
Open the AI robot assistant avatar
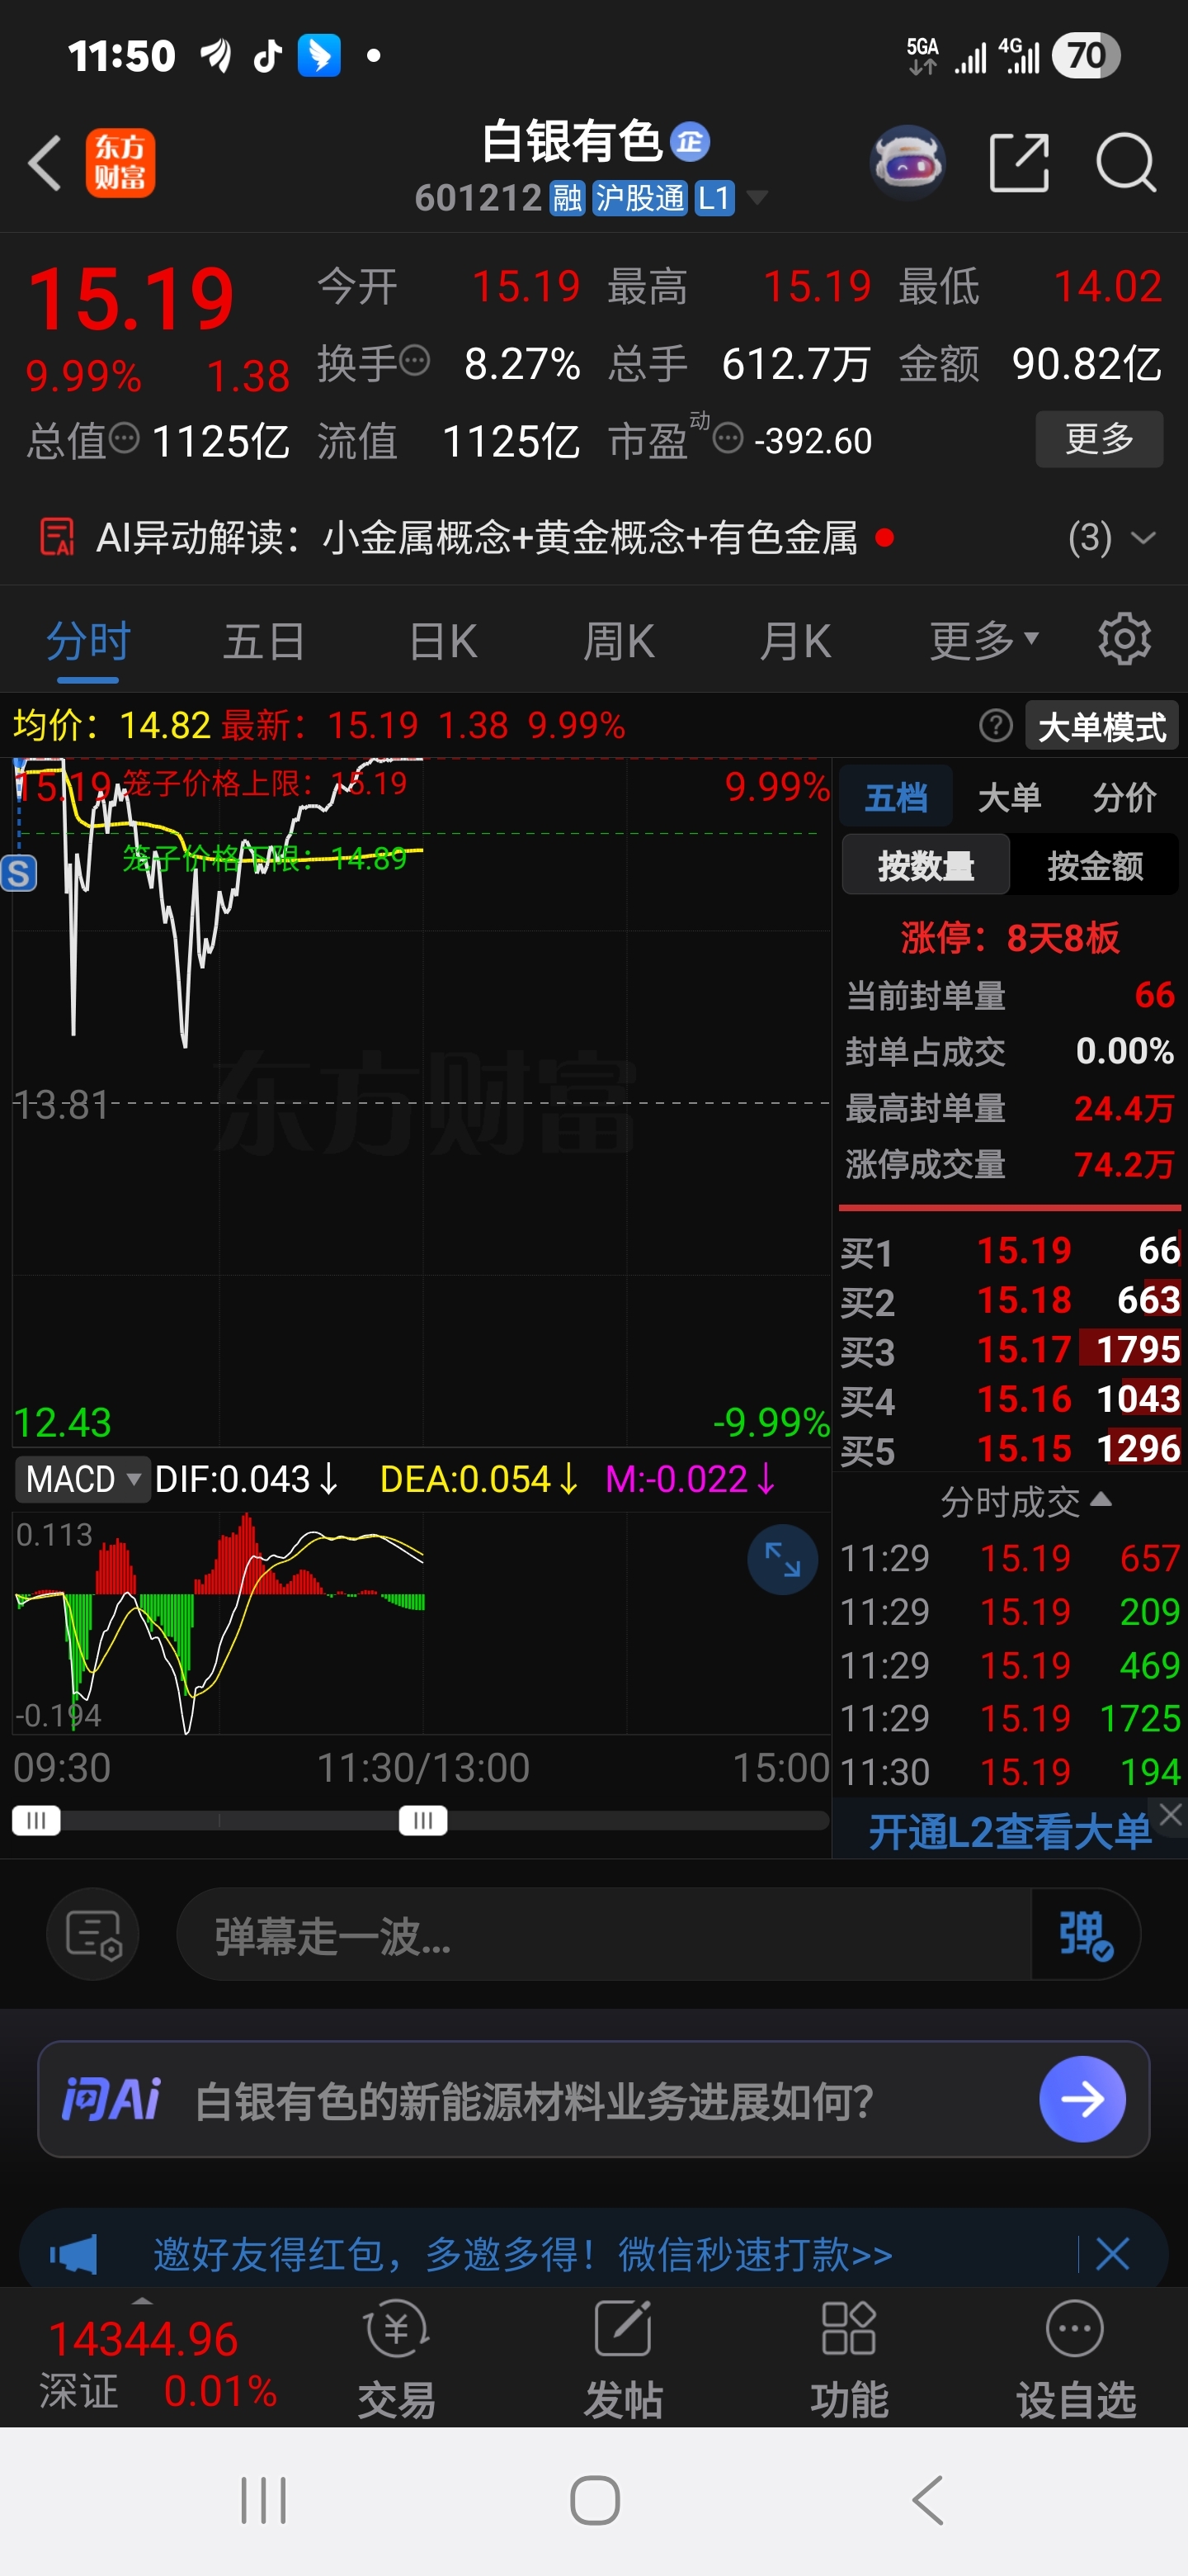(907, 162)
